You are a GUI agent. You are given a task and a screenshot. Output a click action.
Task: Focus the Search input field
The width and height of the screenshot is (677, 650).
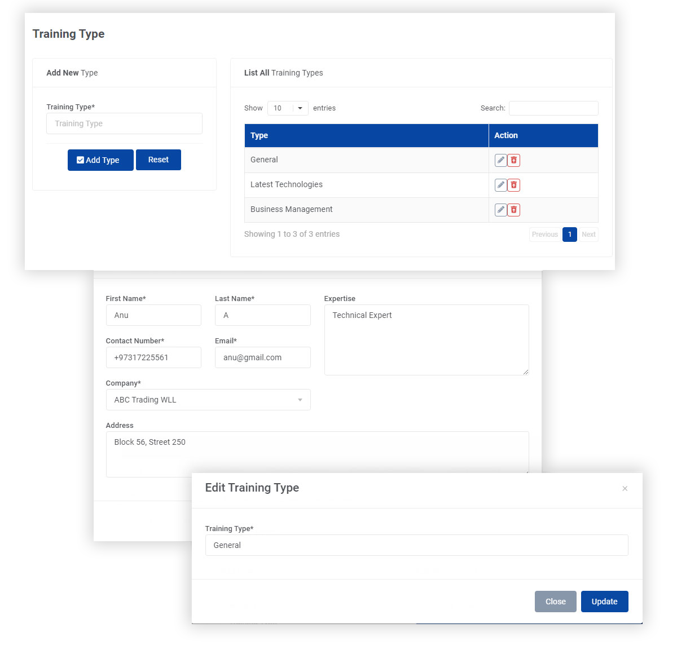pyautogui.click(x=553, y=108)
